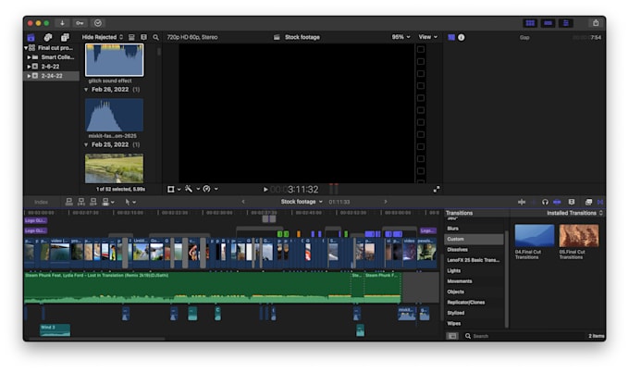Toggle the timeline panel visibility
This screenshot has width=629, height=372.
pos(548,23)
